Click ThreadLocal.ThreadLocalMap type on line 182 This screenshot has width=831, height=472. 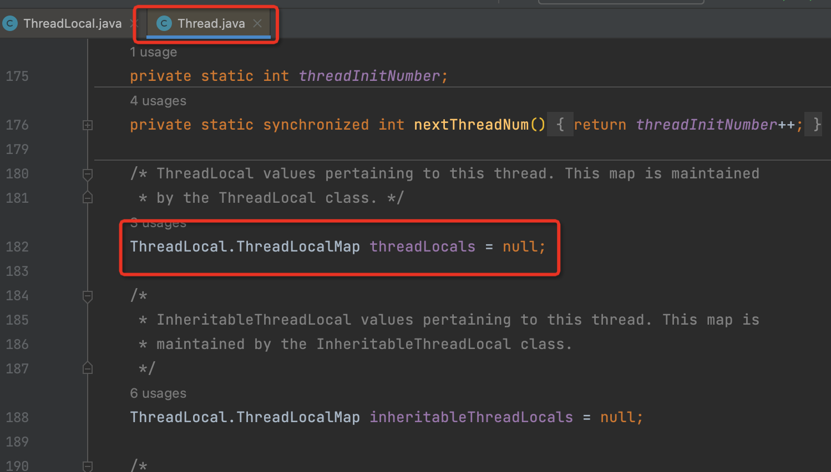(x=245, y=247)
